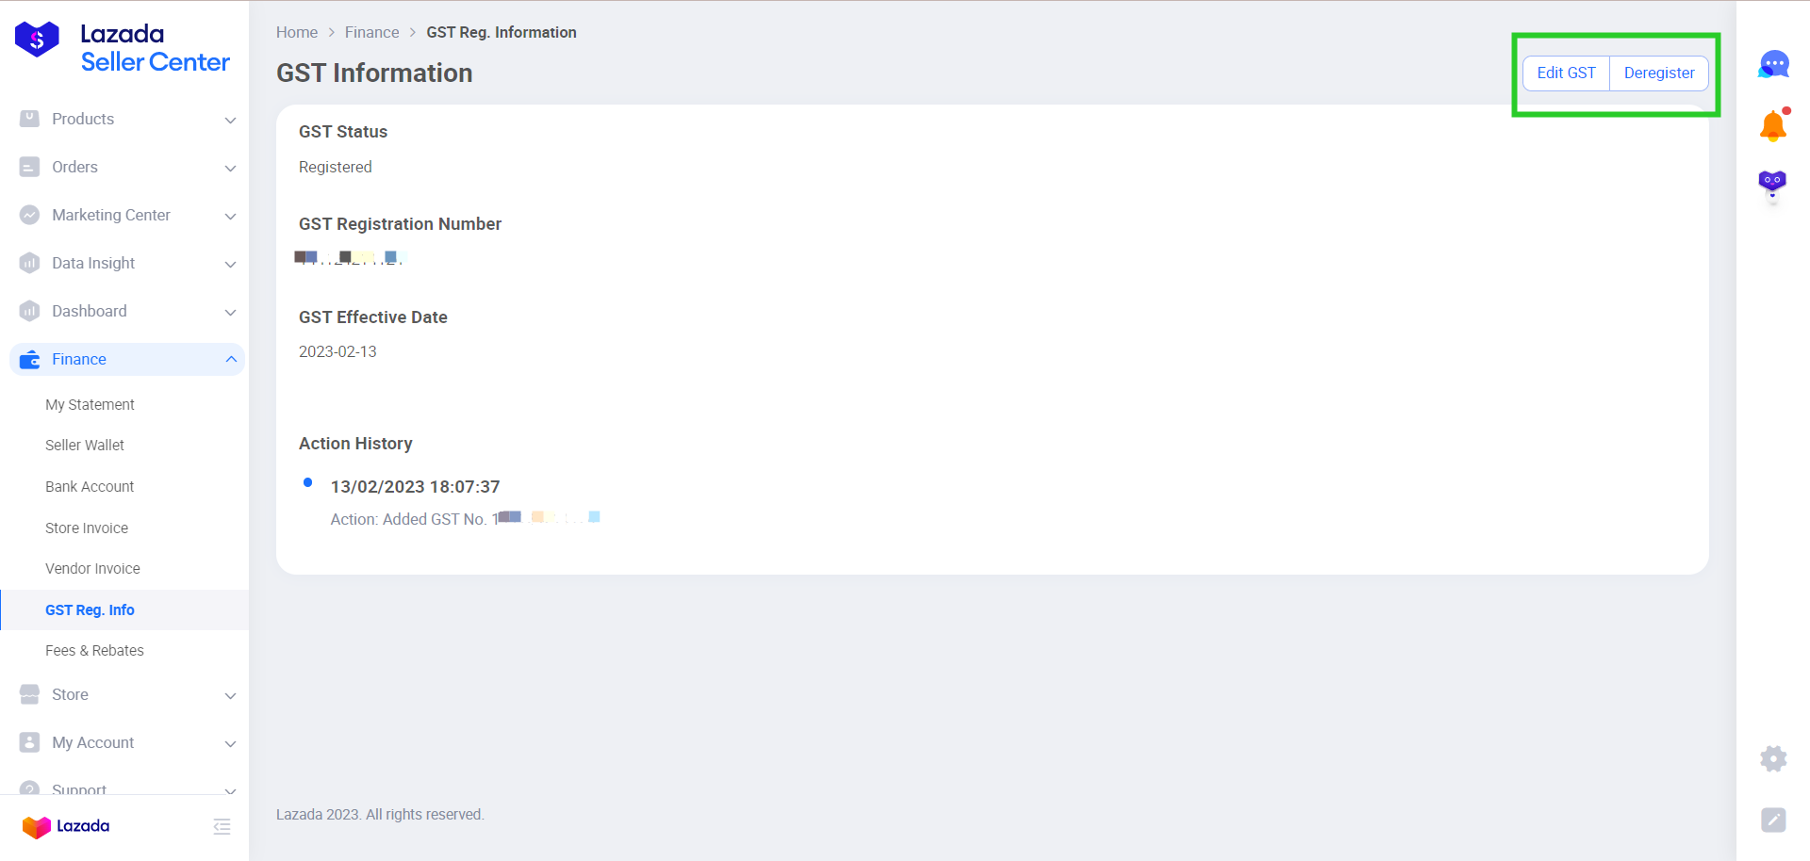
Task: Open the chat messages icon
Action: pyautogui.click(x=1773, y=65)
